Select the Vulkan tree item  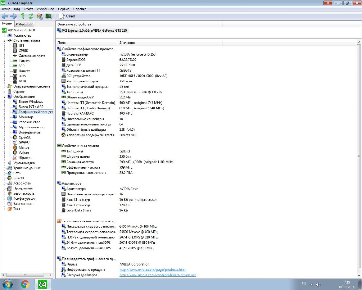(x=24, y=153)
